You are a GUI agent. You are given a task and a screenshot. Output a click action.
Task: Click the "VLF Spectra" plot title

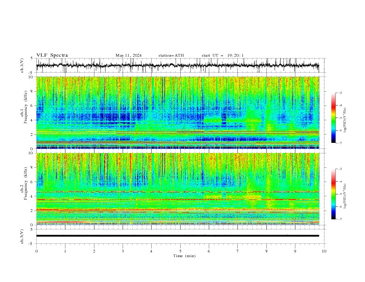point(52,55)
